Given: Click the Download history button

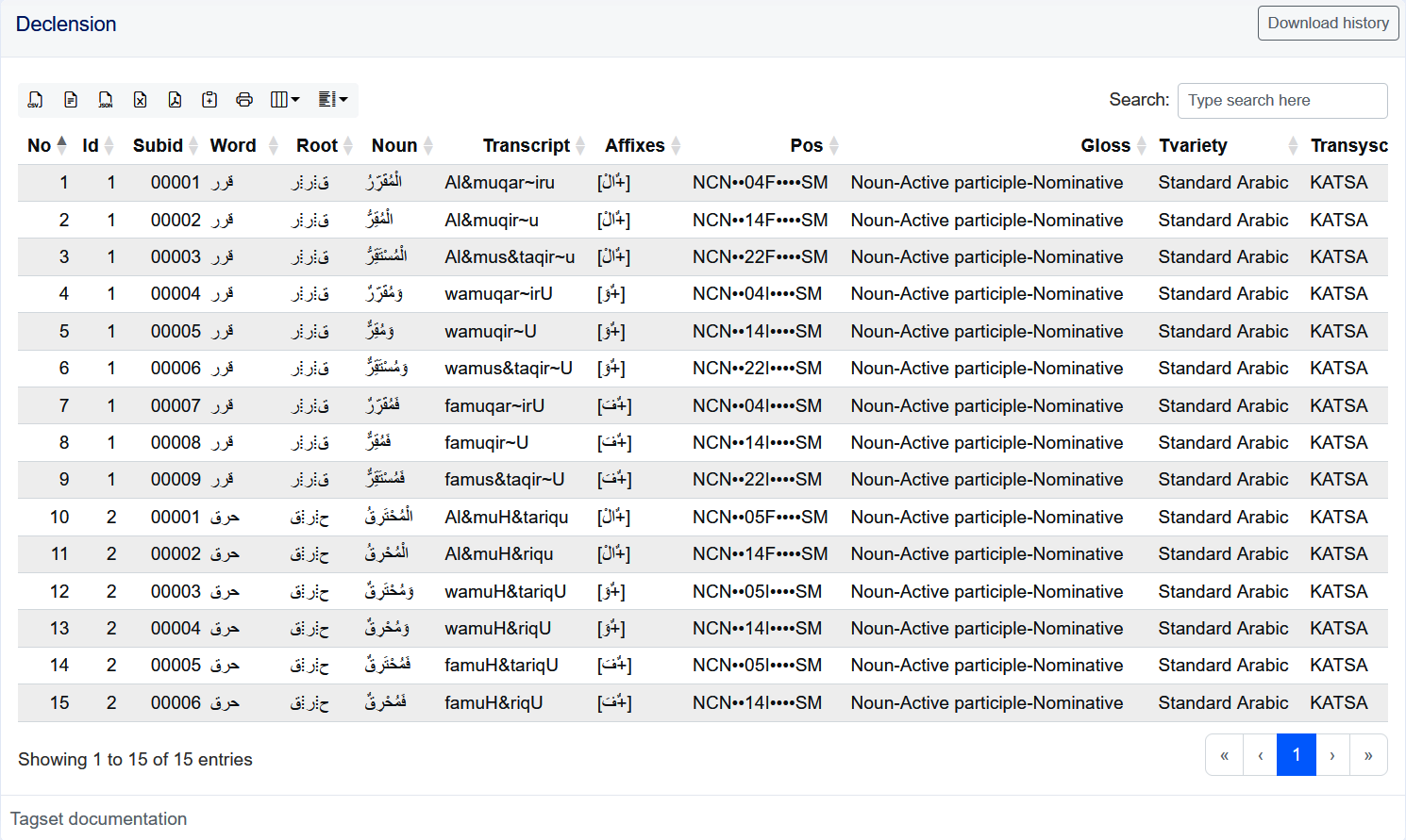Looking at the screenshot, I should click(1328, 24).
